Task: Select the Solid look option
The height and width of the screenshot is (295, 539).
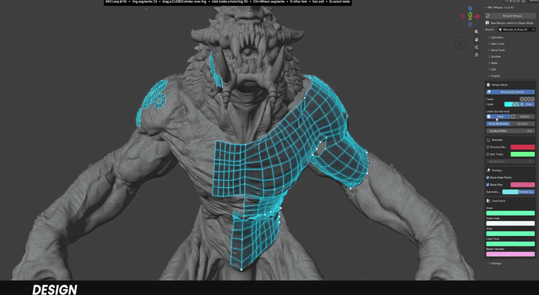Action: coord(498,117)
